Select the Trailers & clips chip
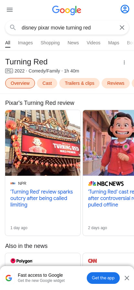Viewport: 134px width, 290px height. coord(79,83)
